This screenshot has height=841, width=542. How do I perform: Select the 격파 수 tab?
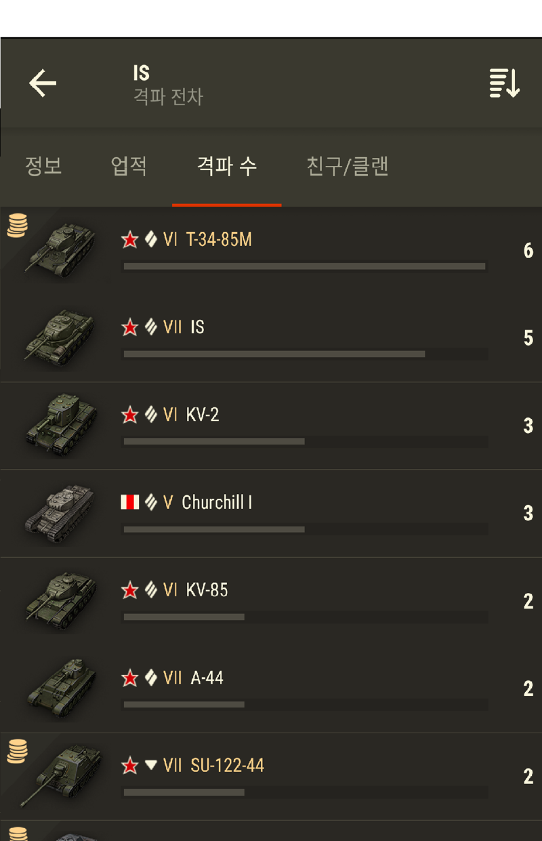pyautogui.click(x=227, y=166)
